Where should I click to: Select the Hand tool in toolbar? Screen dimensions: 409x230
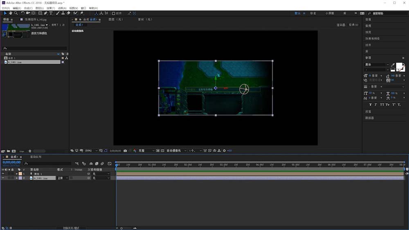point(11,13)
